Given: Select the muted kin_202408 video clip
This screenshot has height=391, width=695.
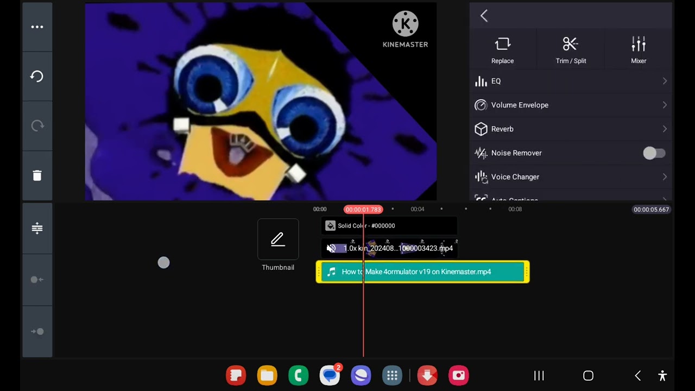Looking at the screenshot, I should pyautogui.click(x=389, y=248).
